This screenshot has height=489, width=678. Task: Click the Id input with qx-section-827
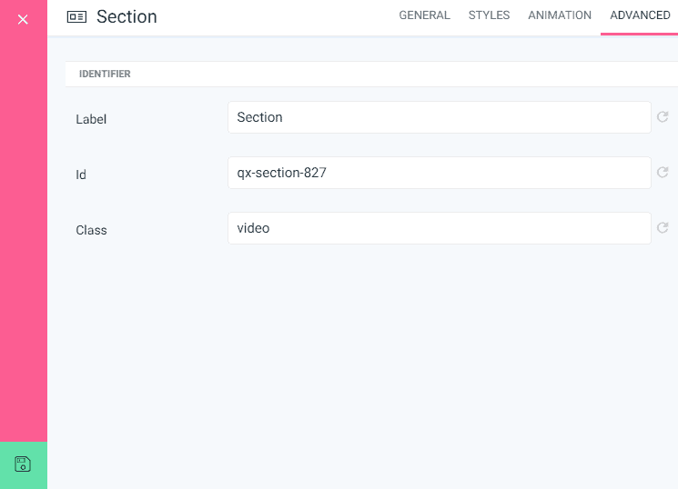click(439, 173)
